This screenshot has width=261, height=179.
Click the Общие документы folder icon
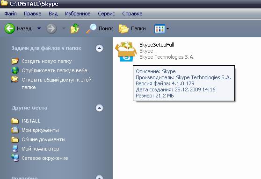click(15, 139)
